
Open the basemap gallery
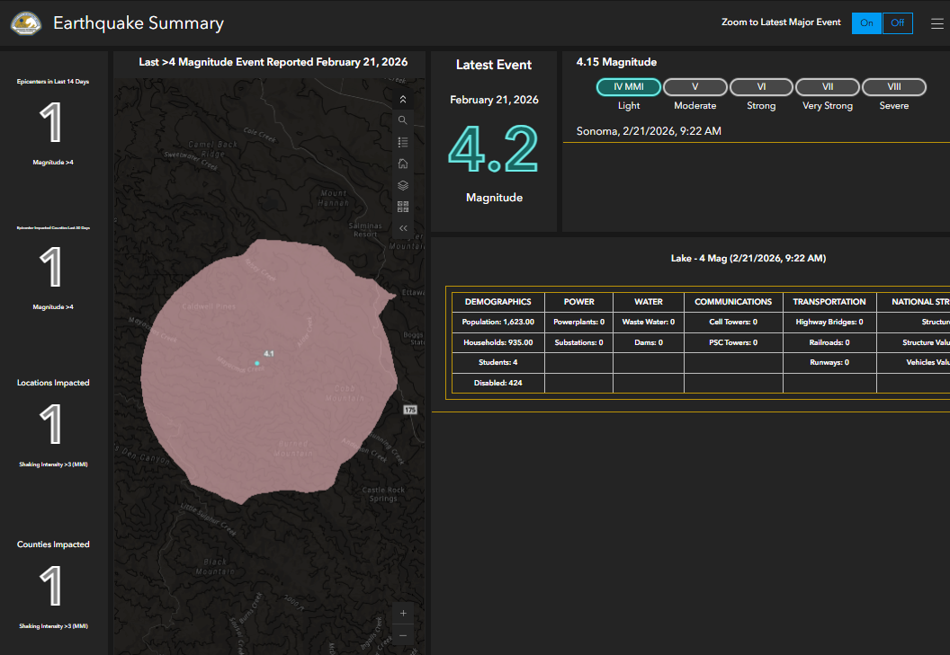(403, 207)
